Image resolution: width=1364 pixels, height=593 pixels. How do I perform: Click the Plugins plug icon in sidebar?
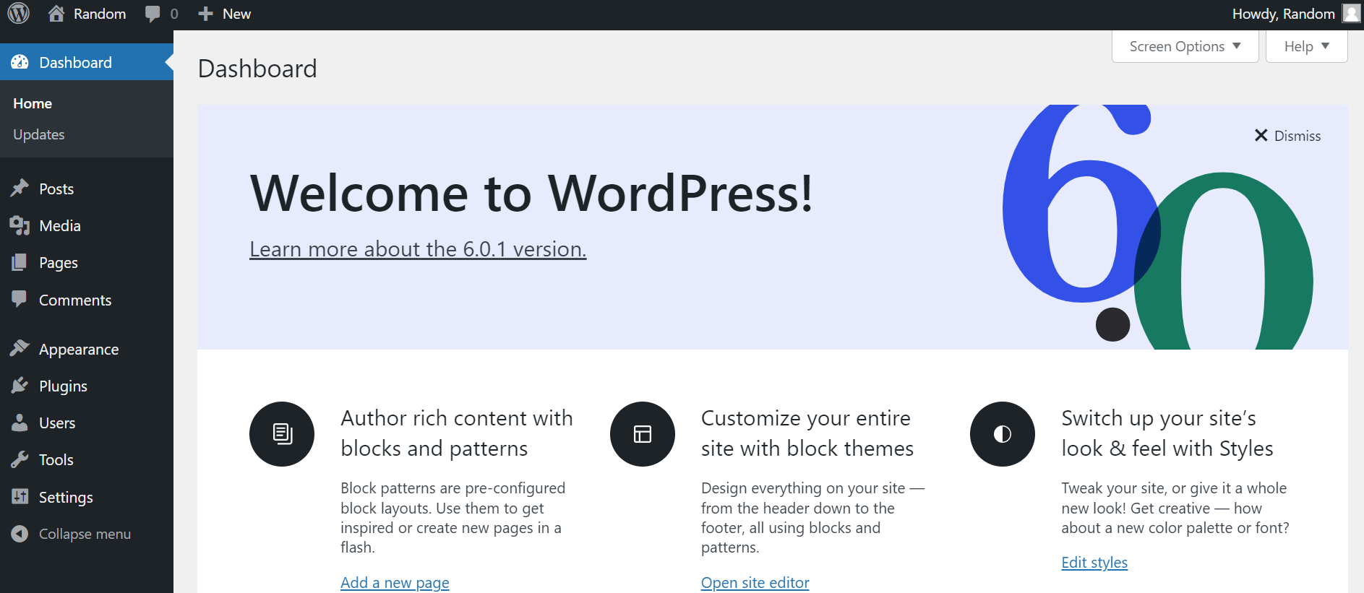click(20, 386)
